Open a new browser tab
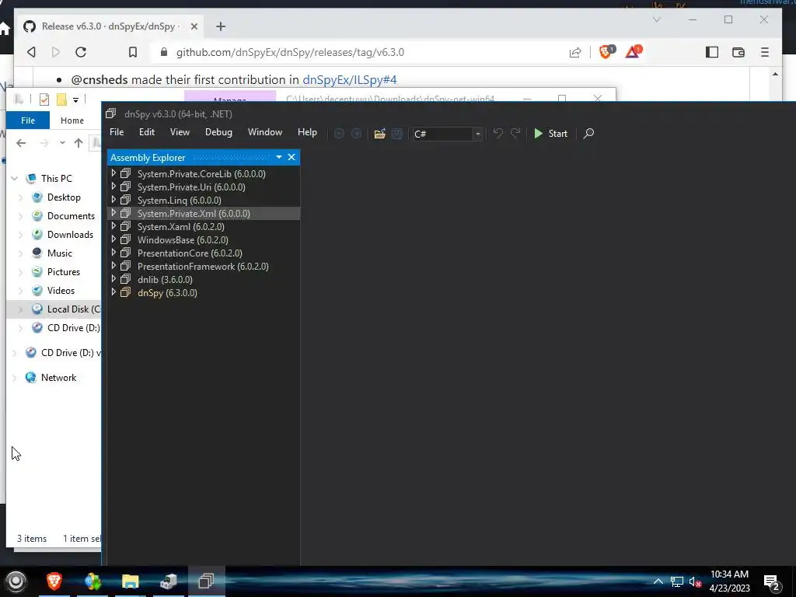This screenshot has width=796, height=597. (x=220, y=26)
